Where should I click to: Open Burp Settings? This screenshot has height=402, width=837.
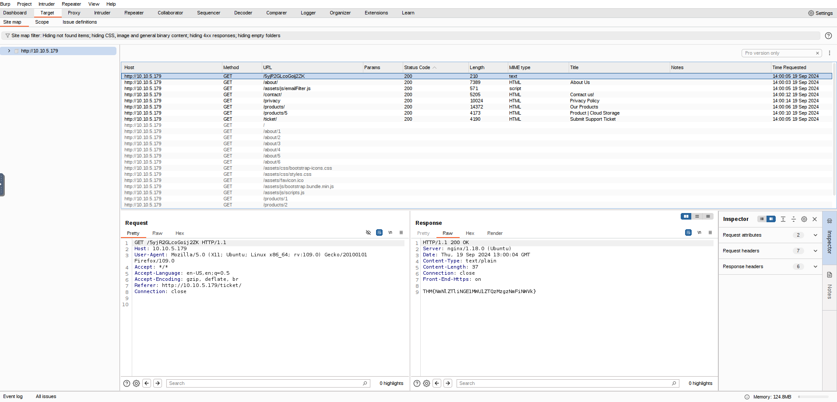pos(820,13)
